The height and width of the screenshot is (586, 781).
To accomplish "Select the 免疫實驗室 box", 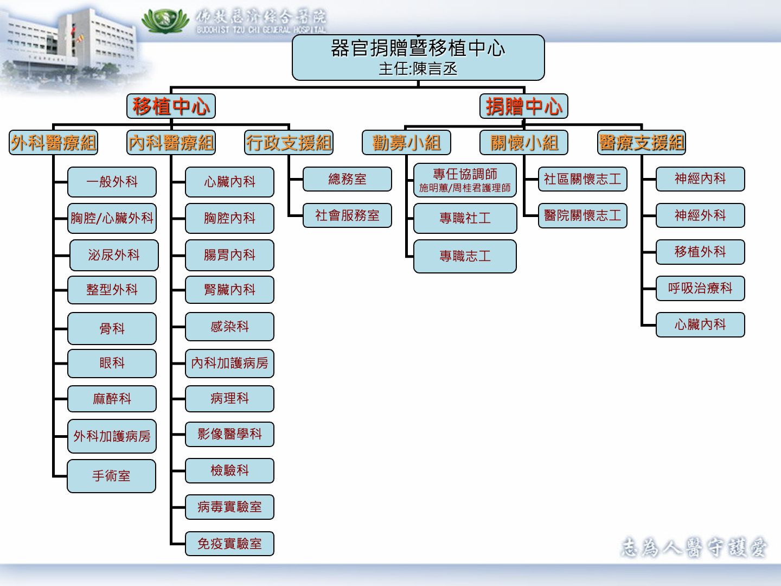I will [x=229, y=544].
